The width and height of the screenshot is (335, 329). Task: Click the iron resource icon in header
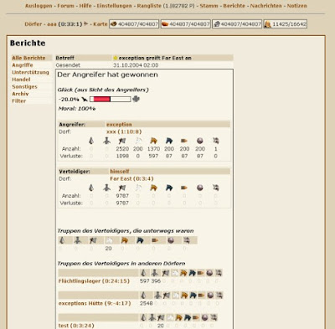click(216, 24)
